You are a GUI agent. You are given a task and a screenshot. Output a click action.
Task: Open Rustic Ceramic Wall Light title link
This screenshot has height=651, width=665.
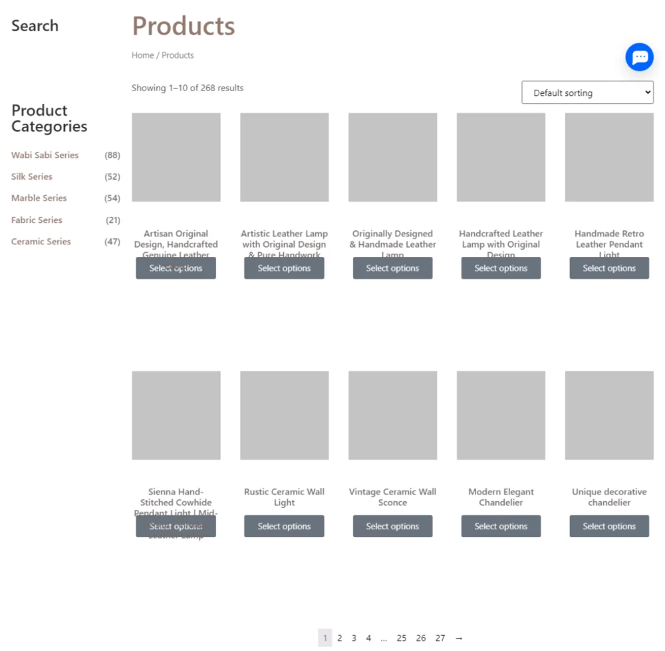tap(284, 497)
